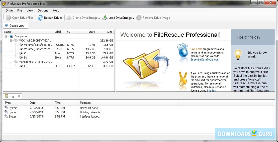Click the Device view monitor icon
The image size is (278, 142).
click(x=7, y=26)
